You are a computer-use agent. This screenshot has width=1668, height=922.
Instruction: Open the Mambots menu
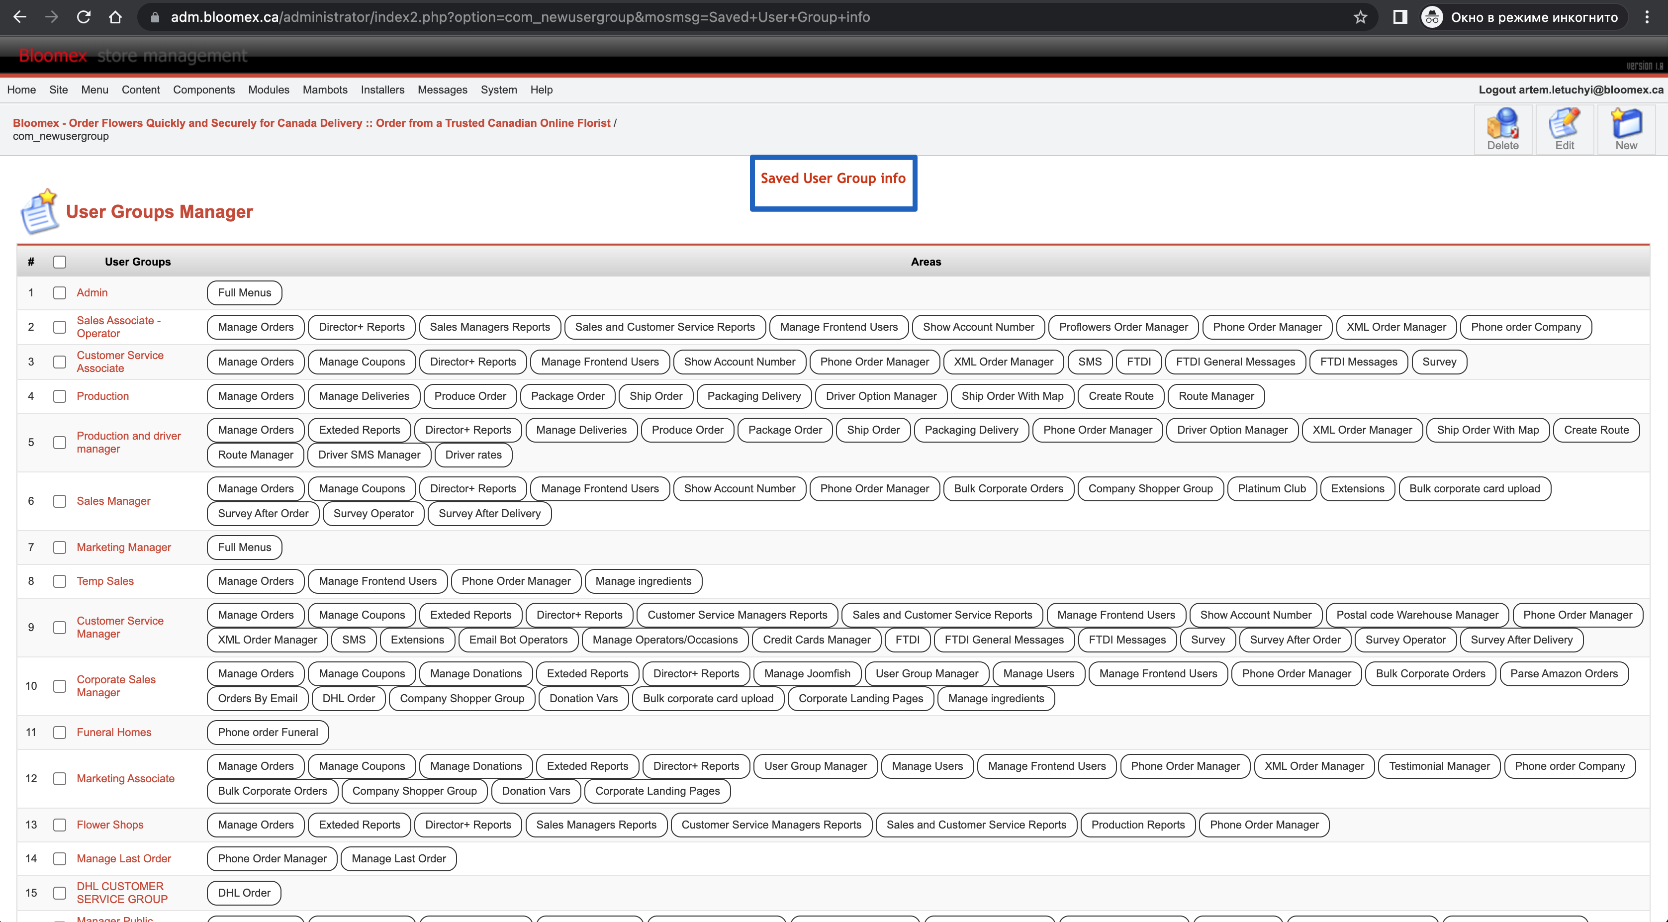point(325,90)
